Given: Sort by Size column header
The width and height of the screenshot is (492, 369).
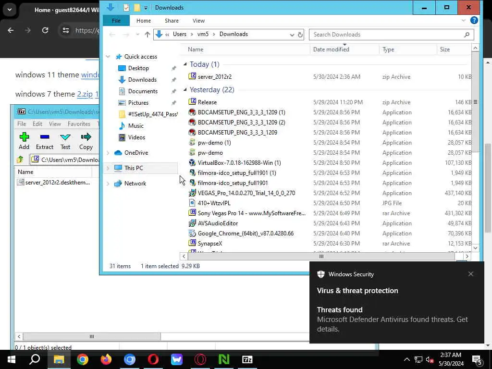Looking at the screenshot, I should click(444, 49).
